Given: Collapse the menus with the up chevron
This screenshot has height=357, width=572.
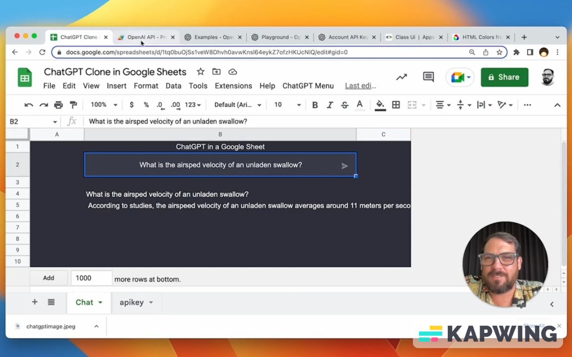Looking at the screenshot, I should pyautogui.click(x=557, y=105).
